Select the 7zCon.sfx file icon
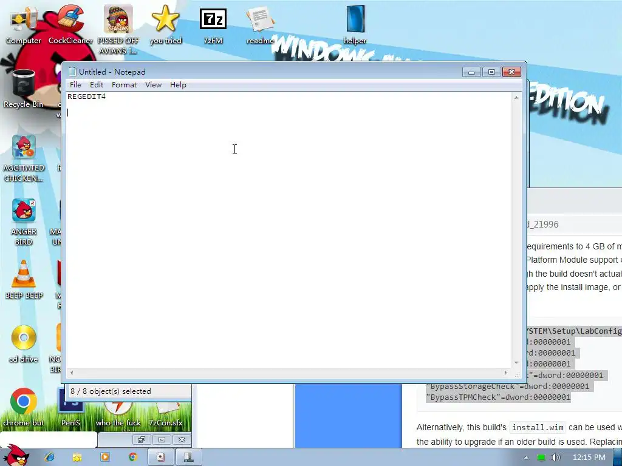The height and width of the screenshot is (466, 622). [x=165, y=414]
